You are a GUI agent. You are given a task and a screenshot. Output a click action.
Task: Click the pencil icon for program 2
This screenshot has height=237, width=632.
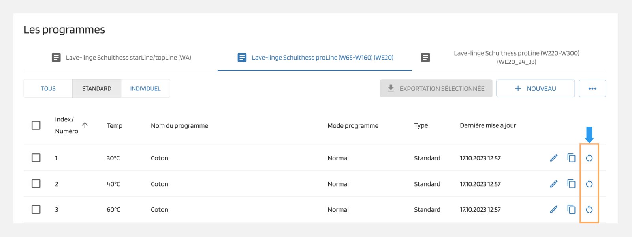pyautogui.click(x=554, y=184)
